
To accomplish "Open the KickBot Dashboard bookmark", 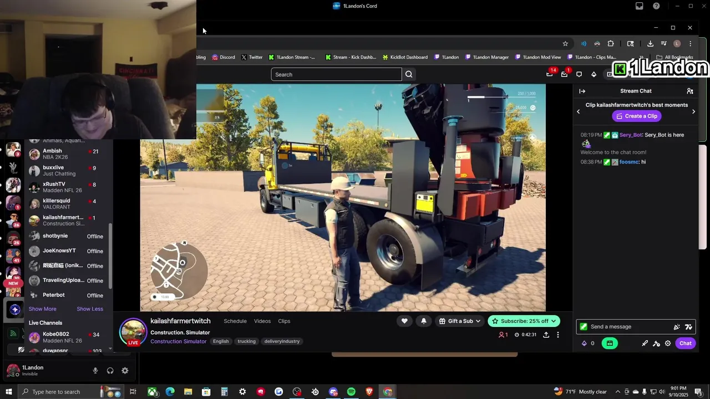I will tap(404, 57).
